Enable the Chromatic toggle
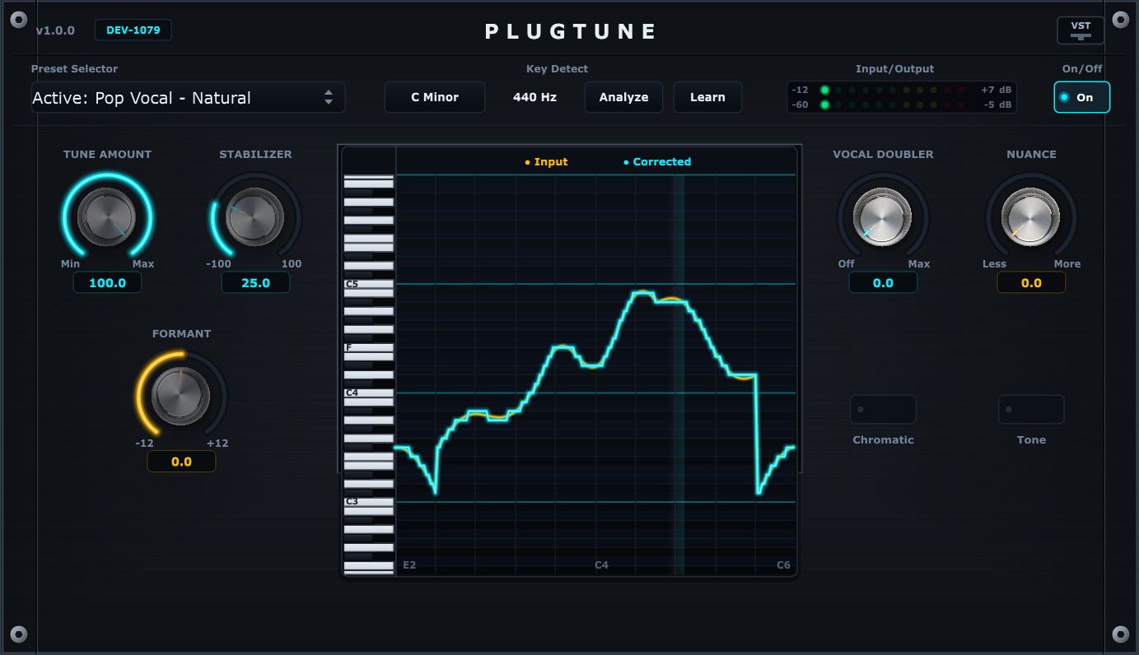This screenshot has width=1139, height=655. (x=883, y=409)
